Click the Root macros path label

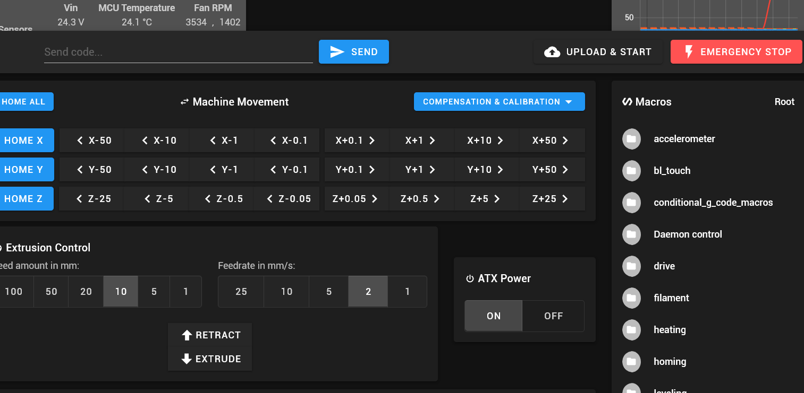point(784,102)
